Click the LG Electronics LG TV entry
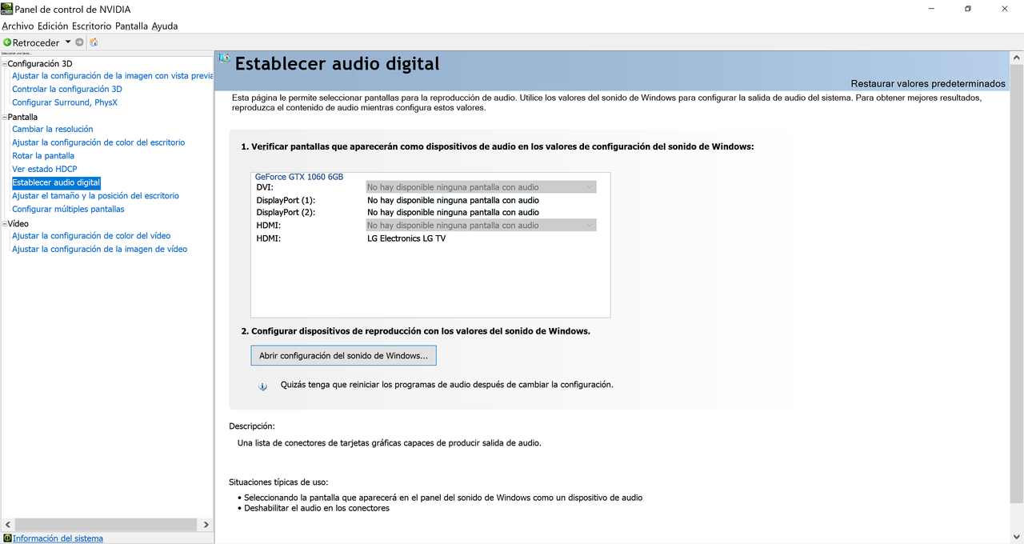Viewport: 1024px width, 544px height. (406, 238)
